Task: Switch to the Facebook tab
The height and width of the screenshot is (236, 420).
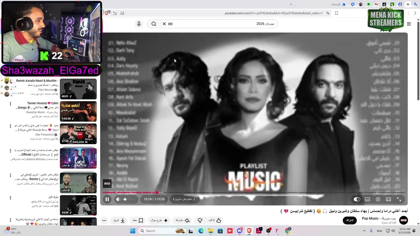Action: tap(400, 4)
